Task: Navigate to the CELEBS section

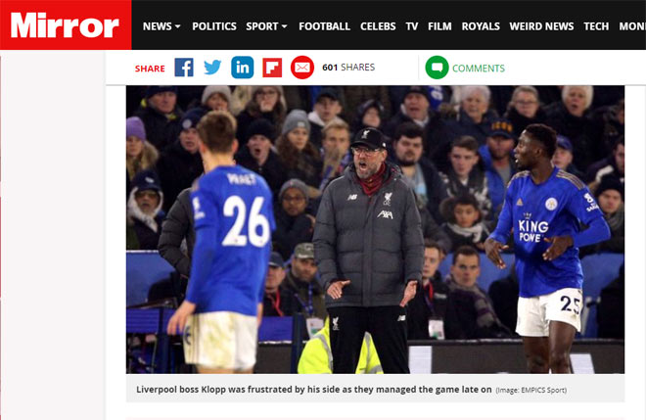Action: (378, 26)
